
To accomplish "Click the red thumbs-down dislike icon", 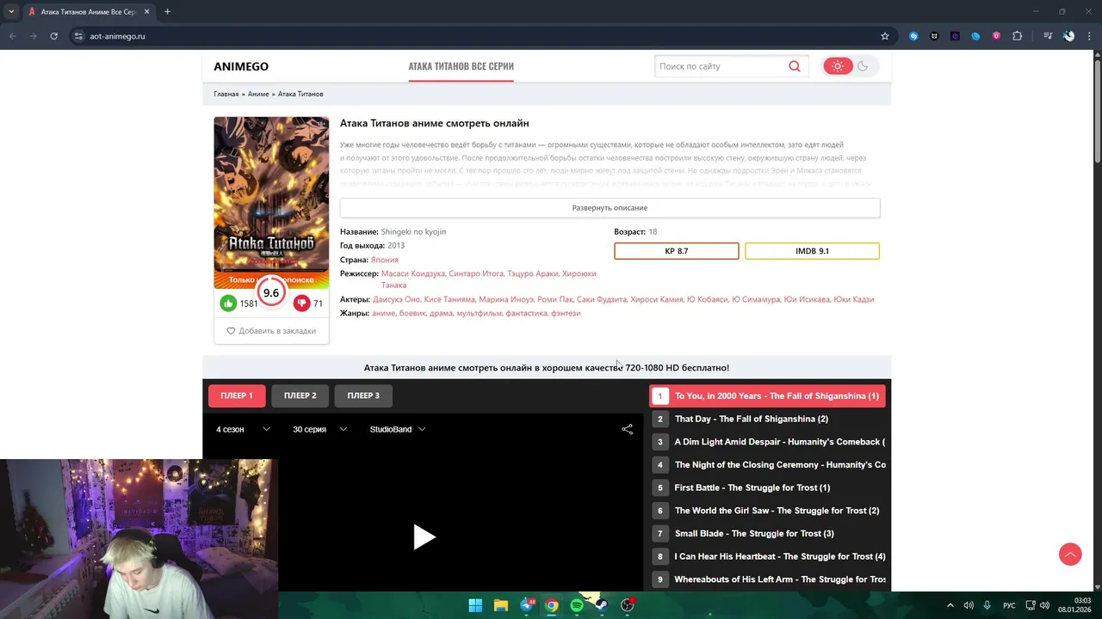I will tap(301, 303).
